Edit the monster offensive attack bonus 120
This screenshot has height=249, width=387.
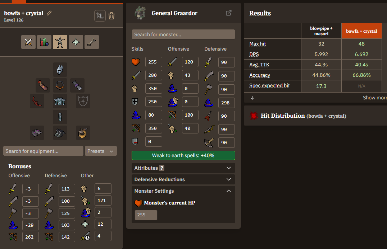pyautogui.click(x=190, y=62)
